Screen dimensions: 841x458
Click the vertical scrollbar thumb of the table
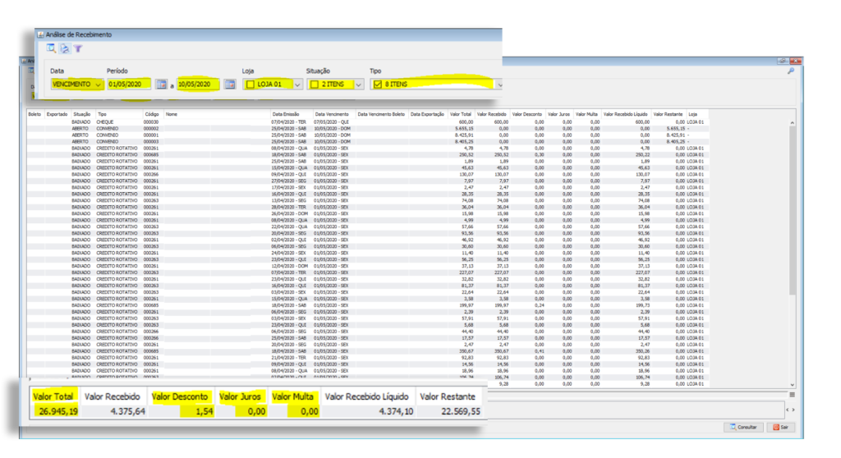point(793,210)
